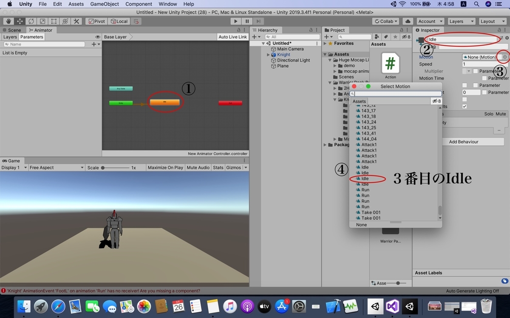Open Safari from the Dock
Viewport: 510px width, 318px height.
tap(58, 306)
